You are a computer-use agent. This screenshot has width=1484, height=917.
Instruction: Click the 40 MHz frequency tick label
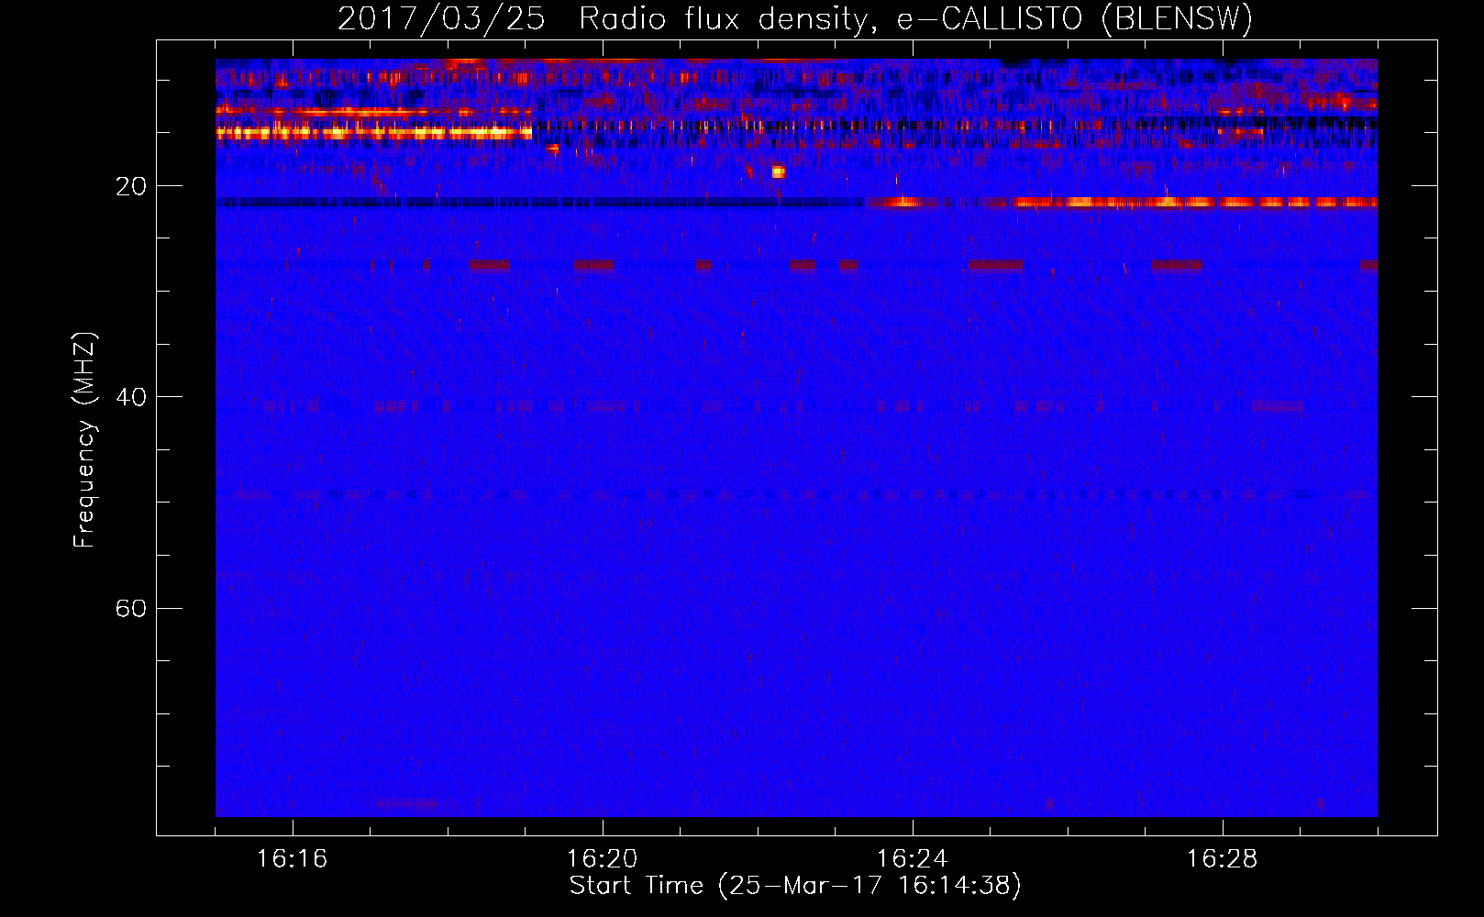(131, 397)
